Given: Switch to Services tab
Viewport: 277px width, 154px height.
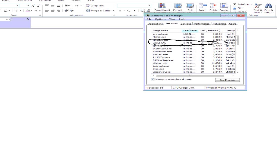Looking at the screenshot, I should tap(186, 24).
